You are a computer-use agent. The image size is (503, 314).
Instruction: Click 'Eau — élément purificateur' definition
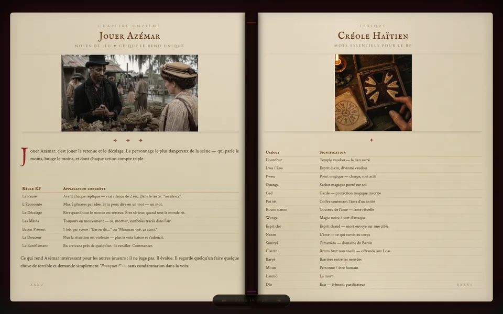342,285
